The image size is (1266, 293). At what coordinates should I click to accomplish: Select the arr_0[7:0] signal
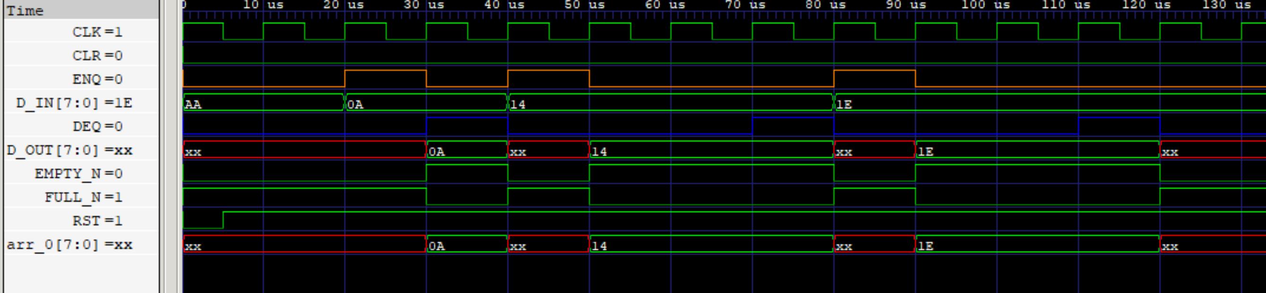[x=69, y=244]
